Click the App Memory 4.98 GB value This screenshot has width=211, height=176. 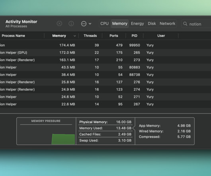pos(184,126)
